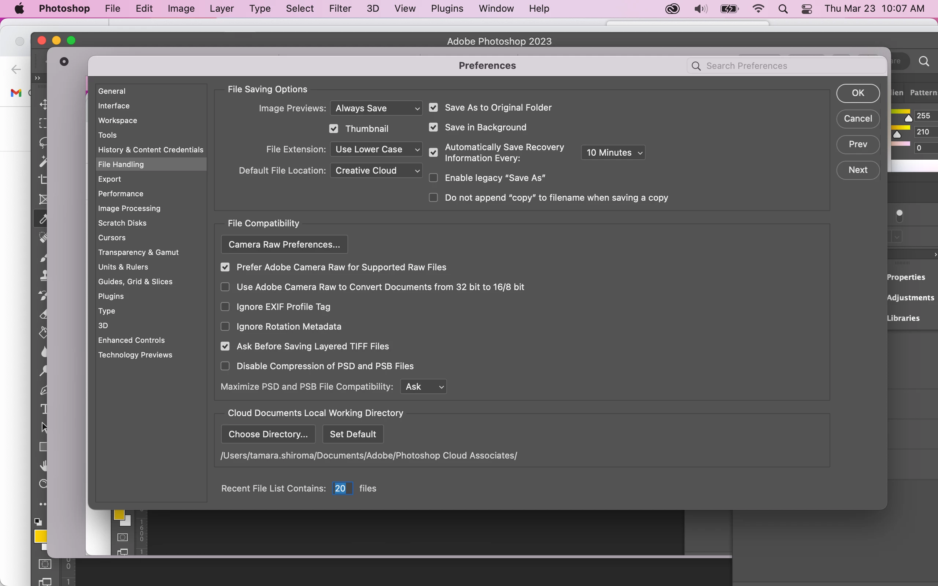938x586 pixels.
Task: Open Creative Cloud menu bar icon
Action: [672, 8]
